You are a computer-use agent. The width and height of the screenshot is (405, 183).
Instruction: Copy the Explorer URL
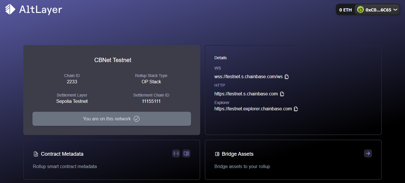(x=296, y=109)
